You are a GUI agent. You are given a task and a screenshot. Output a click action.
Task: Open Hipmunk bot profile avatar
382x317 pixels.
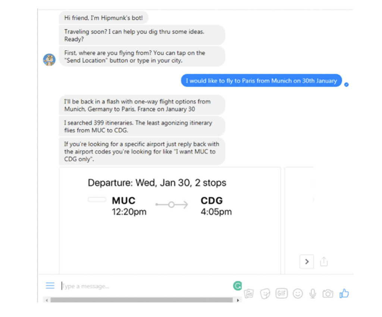49,60
